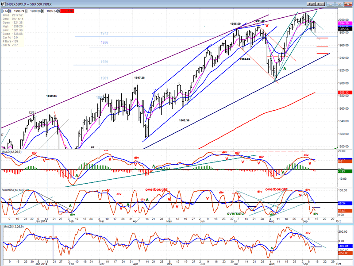
Task: Select the red net change field
Action: 67,11
